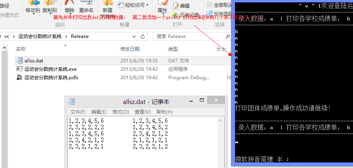Click the DAT 文件 type cell
This screenshot has width=353, height=168.
coord(179,61)
